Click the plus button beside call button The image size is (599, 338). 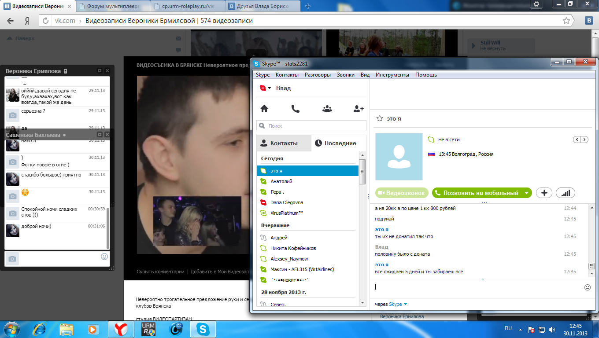coord(544,193)
